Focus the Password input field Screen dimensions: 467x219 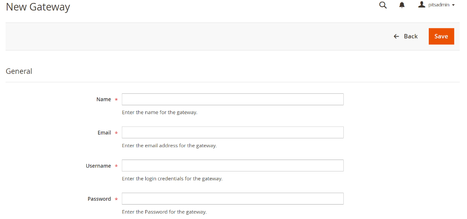point(232,199)
